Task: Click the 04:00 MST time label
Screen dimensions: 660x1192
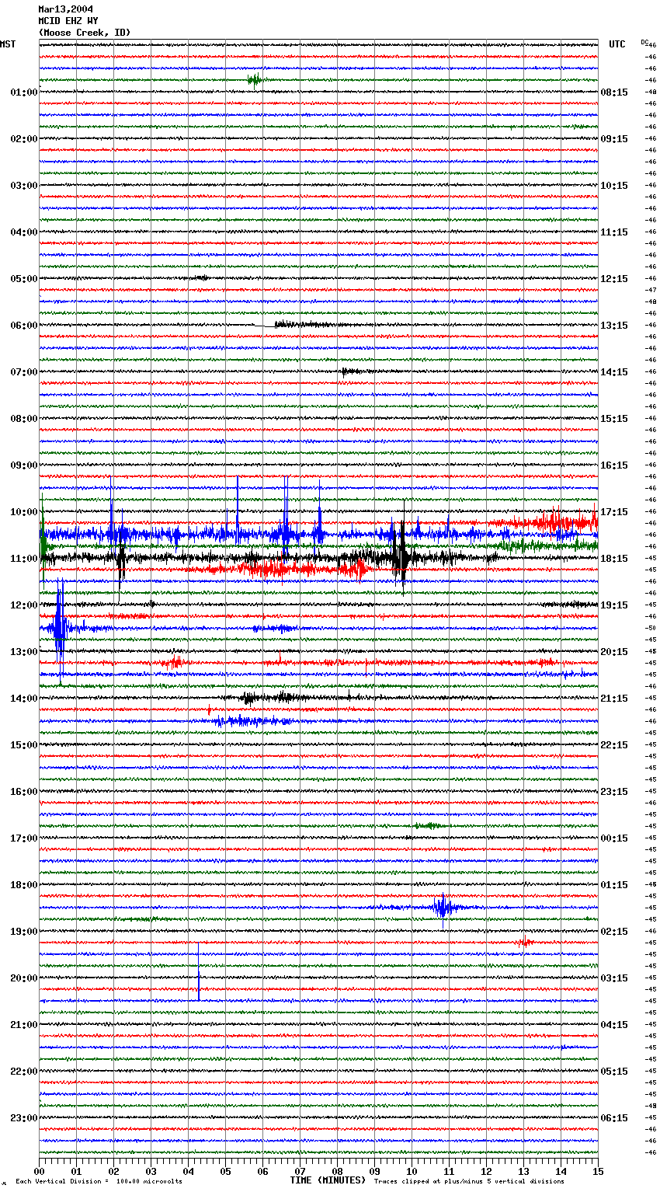Action: point(24,232)
